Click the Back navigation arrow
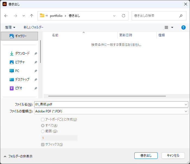The height and width of the screenshot is (164, 190). click(x=6, y=16)
